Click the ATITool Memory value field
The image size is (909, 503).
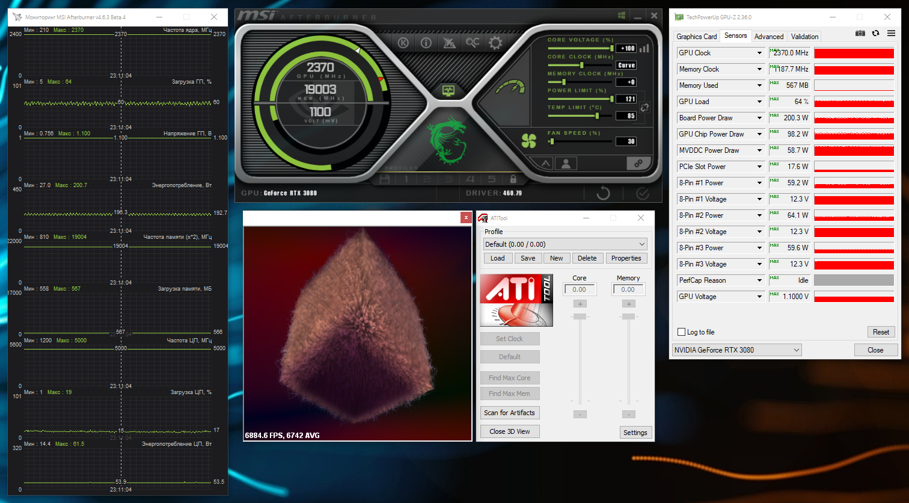(628, 289)
